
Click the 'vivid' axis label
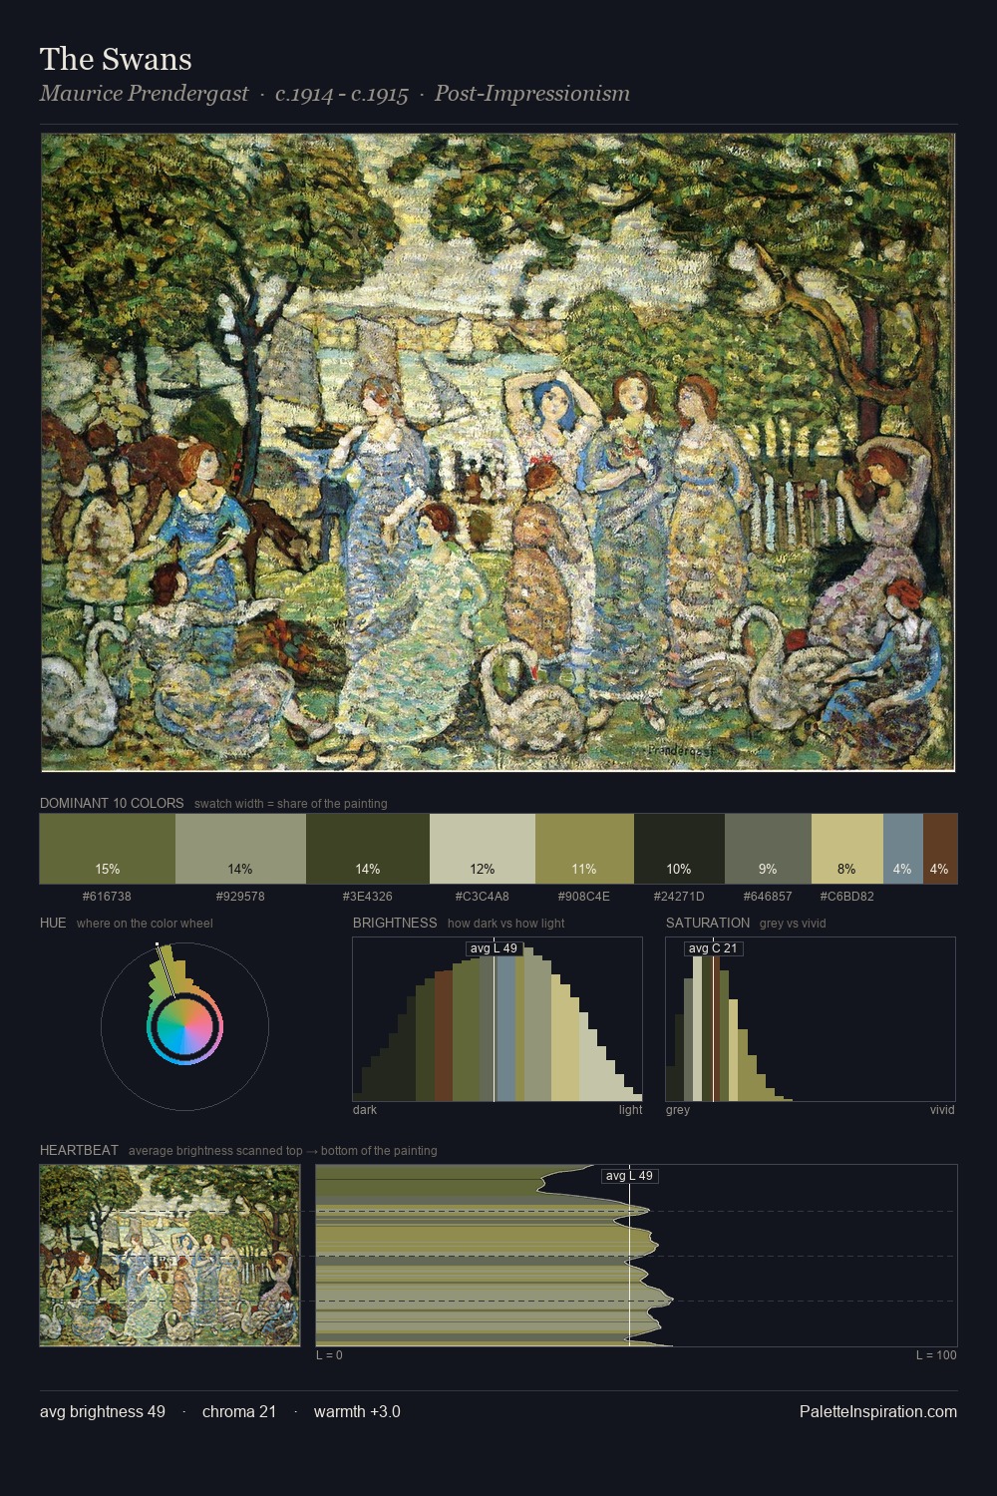(x=942, y=1110)
